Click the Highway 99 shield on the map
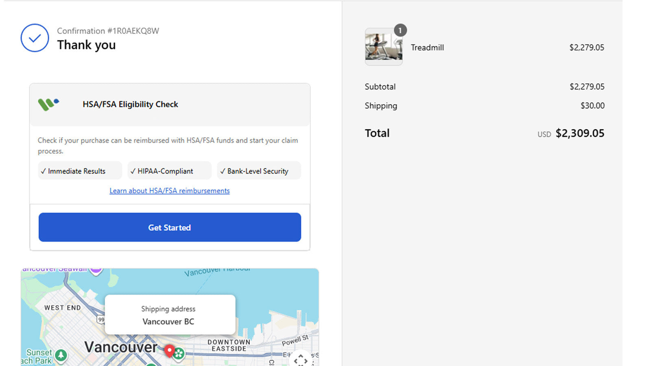The image size is (651, 366). click(x=100, y=320)
